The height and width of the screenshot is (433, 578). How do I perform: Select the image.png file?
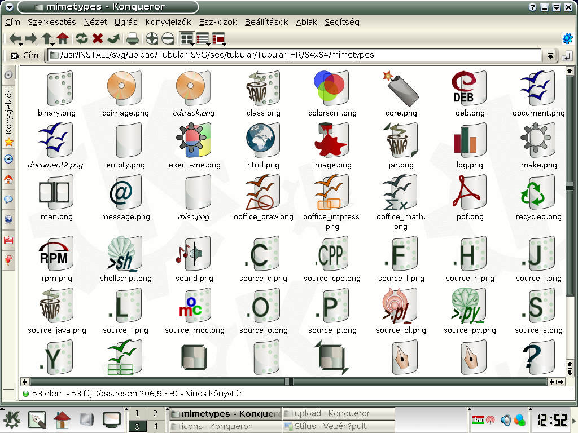[x=332, y=146]
